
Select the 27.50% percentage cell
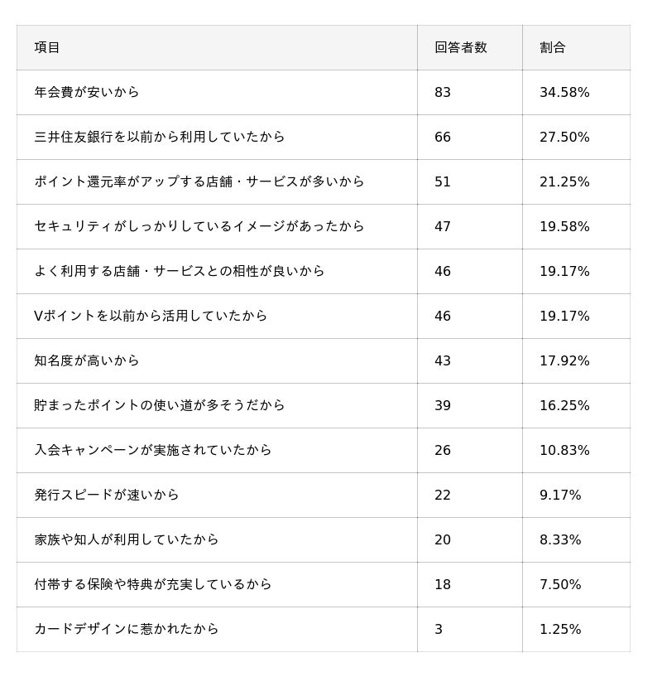(x=564, y=138)
